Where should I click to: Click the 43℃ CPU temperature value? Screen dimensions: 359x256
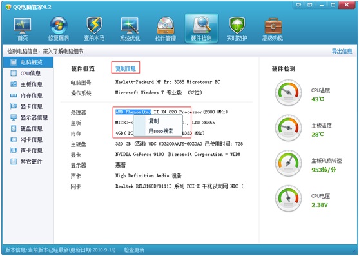(x=318, y=99)
